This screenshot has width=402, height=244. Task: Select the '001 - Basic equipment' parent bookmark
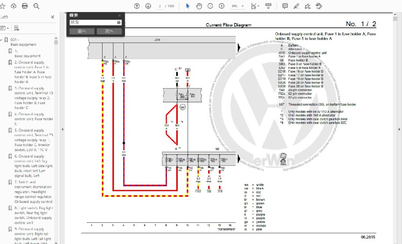23,42
